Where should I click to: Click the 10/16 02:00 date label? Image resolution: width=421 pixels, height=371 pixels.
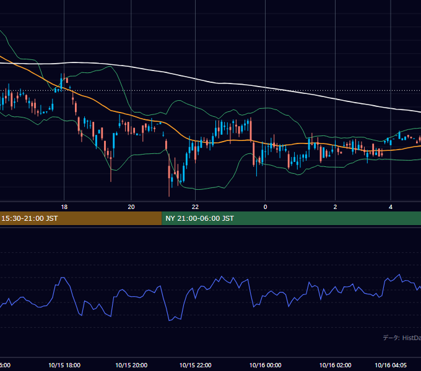[x=335, y=365]
